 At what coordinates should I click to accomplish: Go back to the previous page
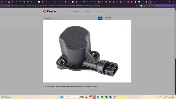point(2,6)
